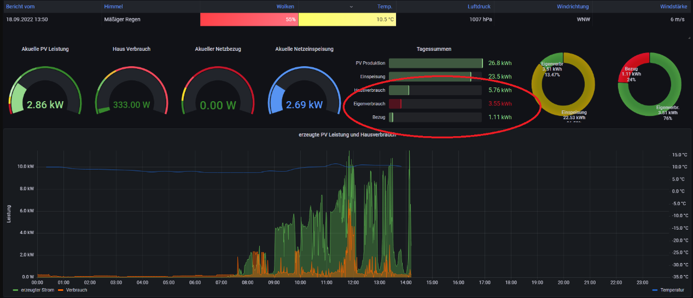Screen dimensions: 693x298
Task: Click the Bericht vom column header
Action: 20,7
